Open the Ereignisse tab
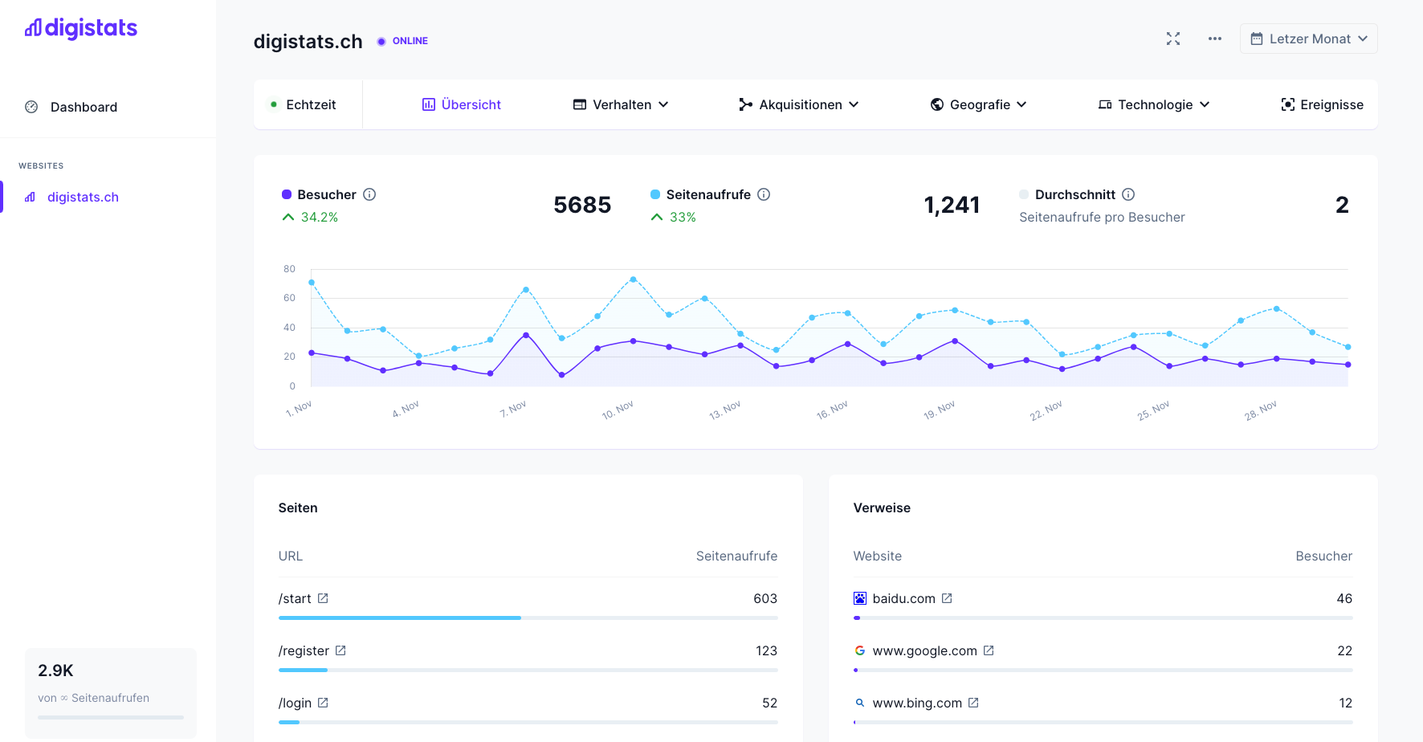This screenshot has height=742, width=1423. click(1323, 104)
